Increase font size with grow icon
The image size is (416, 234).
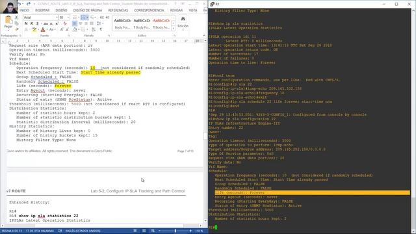62,29
